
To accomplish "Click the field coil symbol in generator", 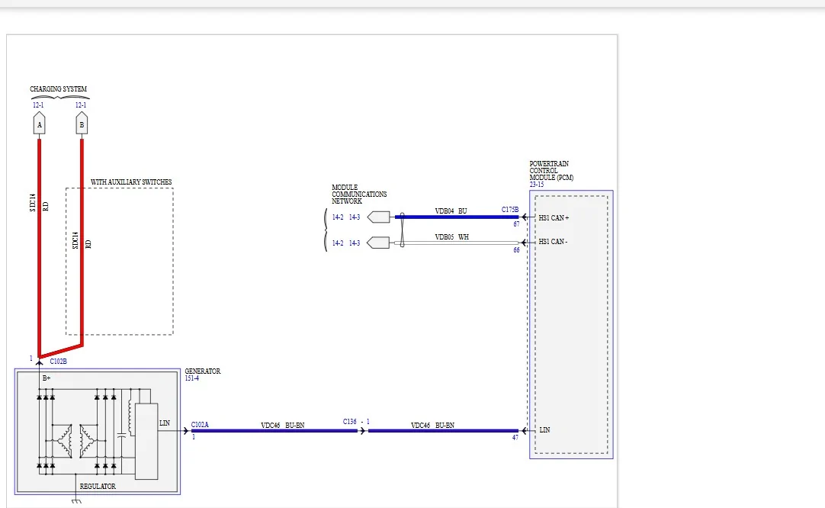I will tap(130, 418).
